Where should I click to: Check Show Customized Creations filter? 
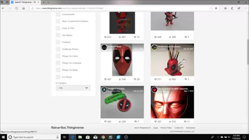pyautogui.click(x=58, y=21)
